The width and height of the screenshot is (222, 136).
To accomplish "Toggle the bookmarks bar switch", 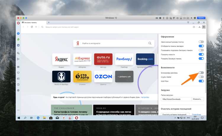I will pos(201,46).
